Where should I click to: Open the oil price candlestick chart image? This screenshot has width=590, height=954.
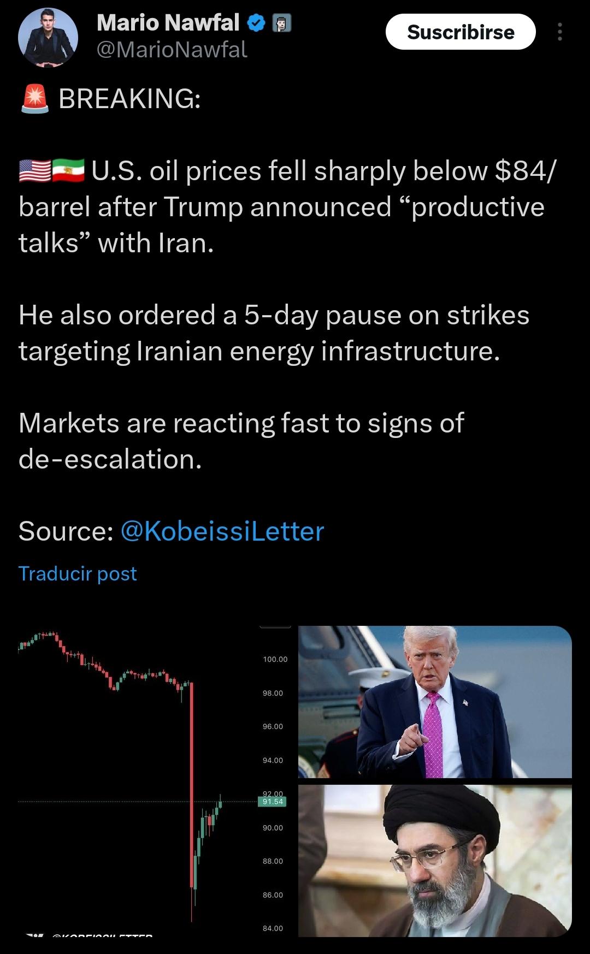pyautogui.click(x=147, y=775)
